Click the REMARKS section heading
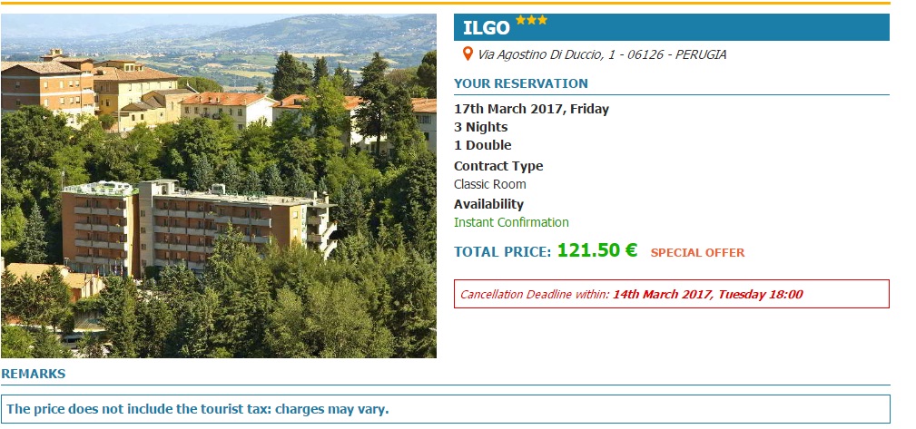Screen dimensions: 916x429 [33, 374]
